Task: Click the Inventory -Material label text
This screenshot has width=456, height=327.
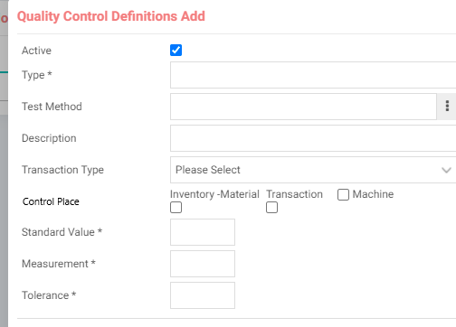Action: (214, 194)
